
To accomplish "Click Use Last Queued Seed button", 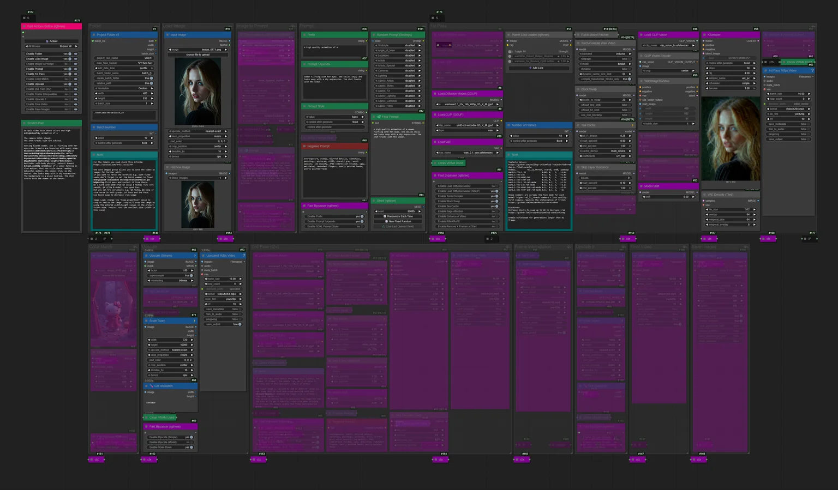I will pos(398,227).
